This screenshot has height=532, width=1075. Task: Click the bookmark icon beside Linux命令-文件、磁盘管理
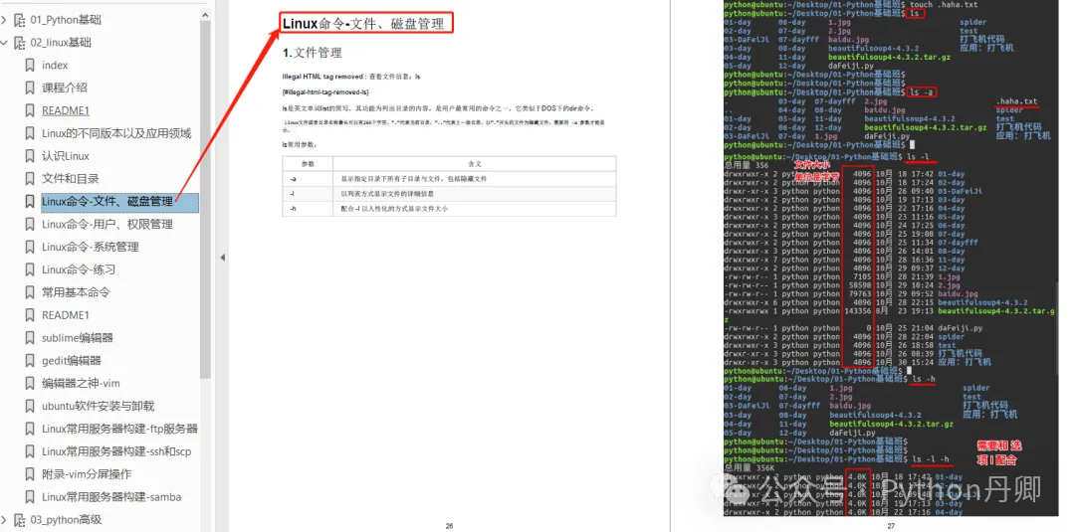point(30,201)
